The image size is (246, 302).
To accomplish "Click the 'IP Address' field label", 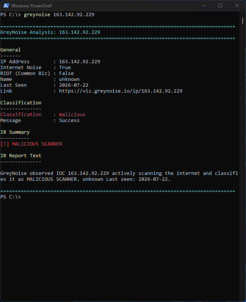I will point(15,62).
